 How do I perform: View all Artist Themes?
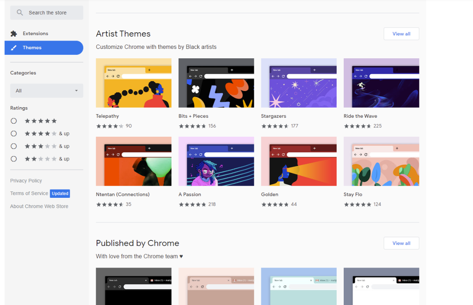pos(401,34)
